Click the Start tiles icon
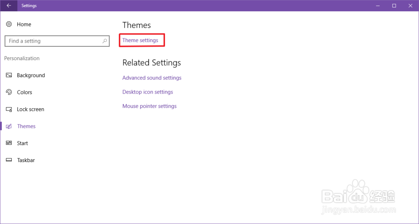419x224 pixels. (x=9, y=143)
